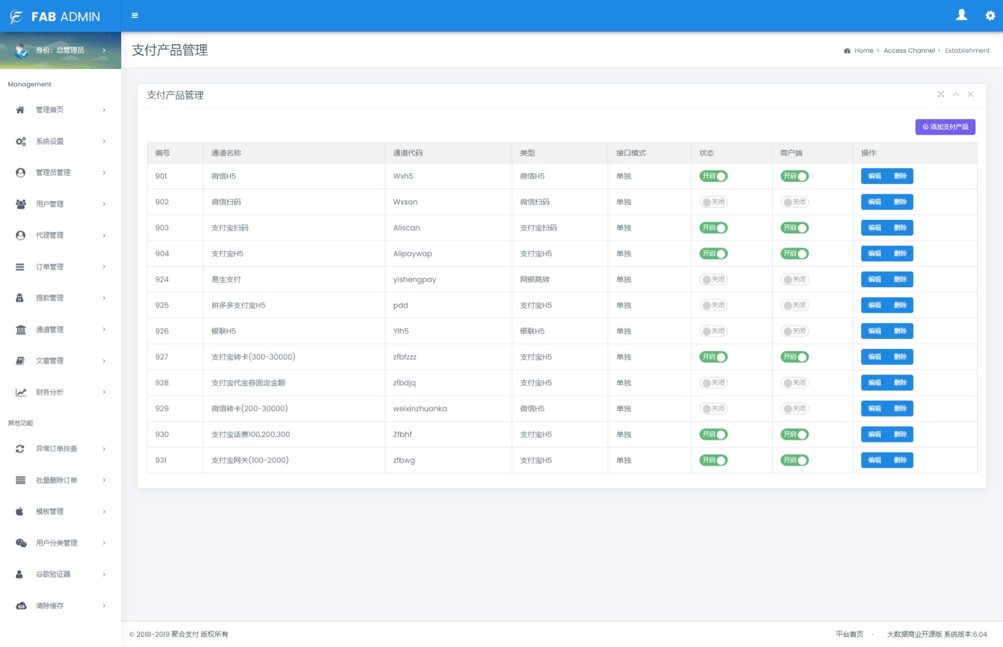Click the bank icon beside 通道管理
This screenshot has width=1003, height=647.
tap(21, 330)
